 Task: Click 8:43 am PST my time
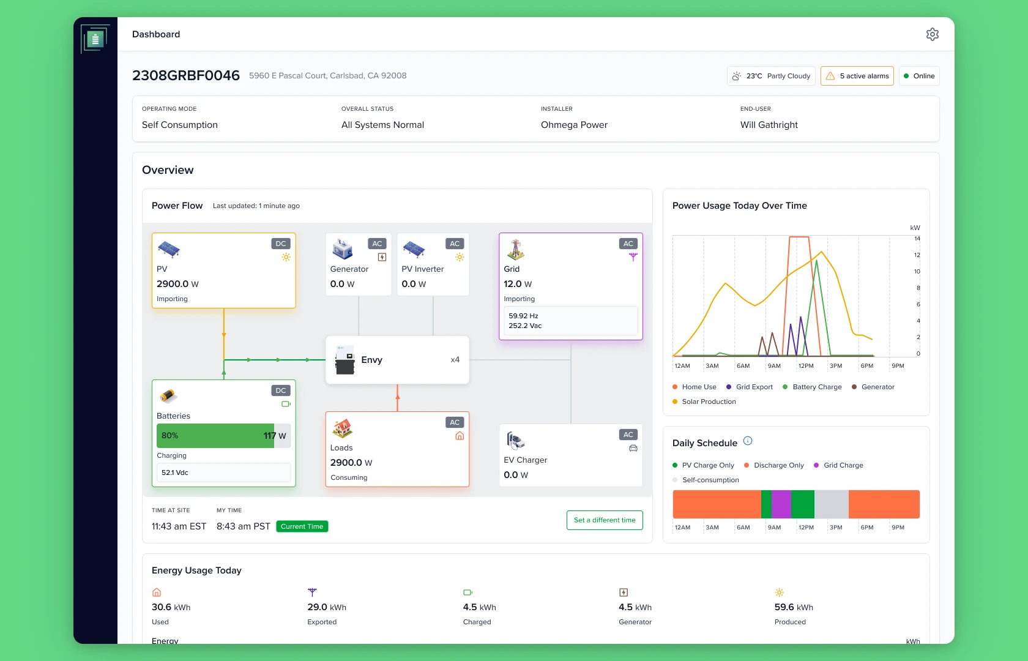tap(243, 526)
